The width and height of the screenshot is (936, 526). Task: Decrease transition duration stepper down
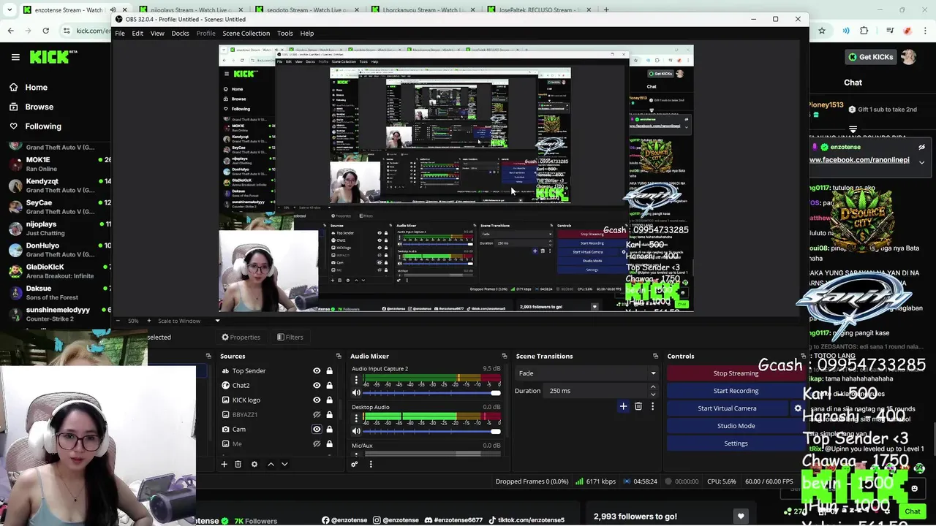coord(653,394)
